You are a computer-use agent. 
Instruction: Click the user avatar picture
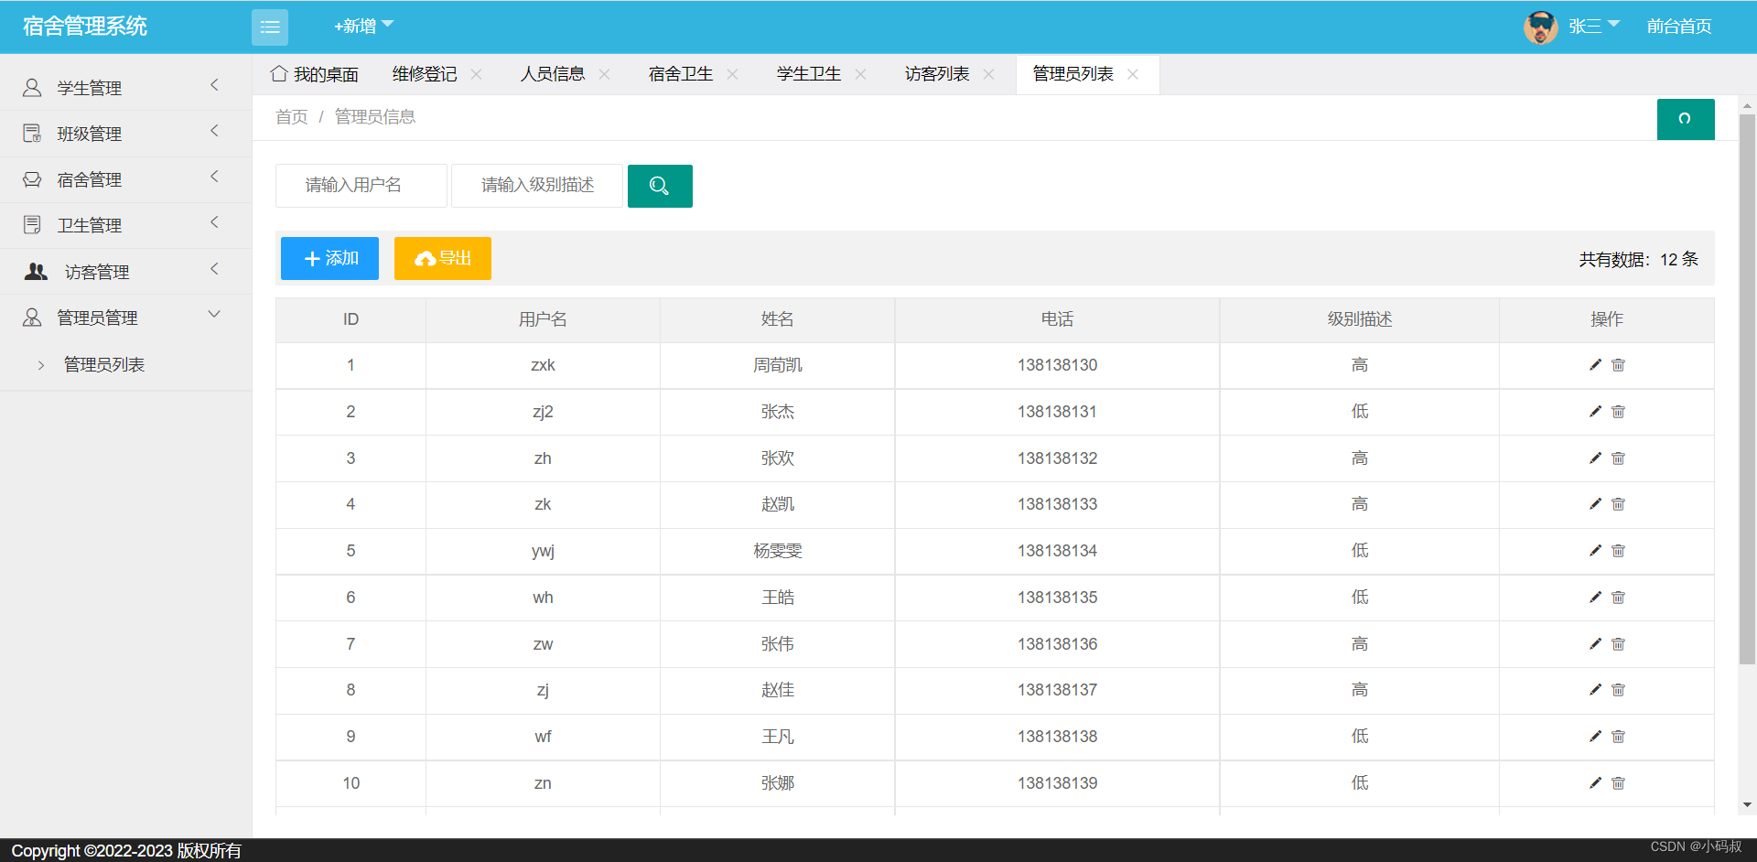[1541, 27]
